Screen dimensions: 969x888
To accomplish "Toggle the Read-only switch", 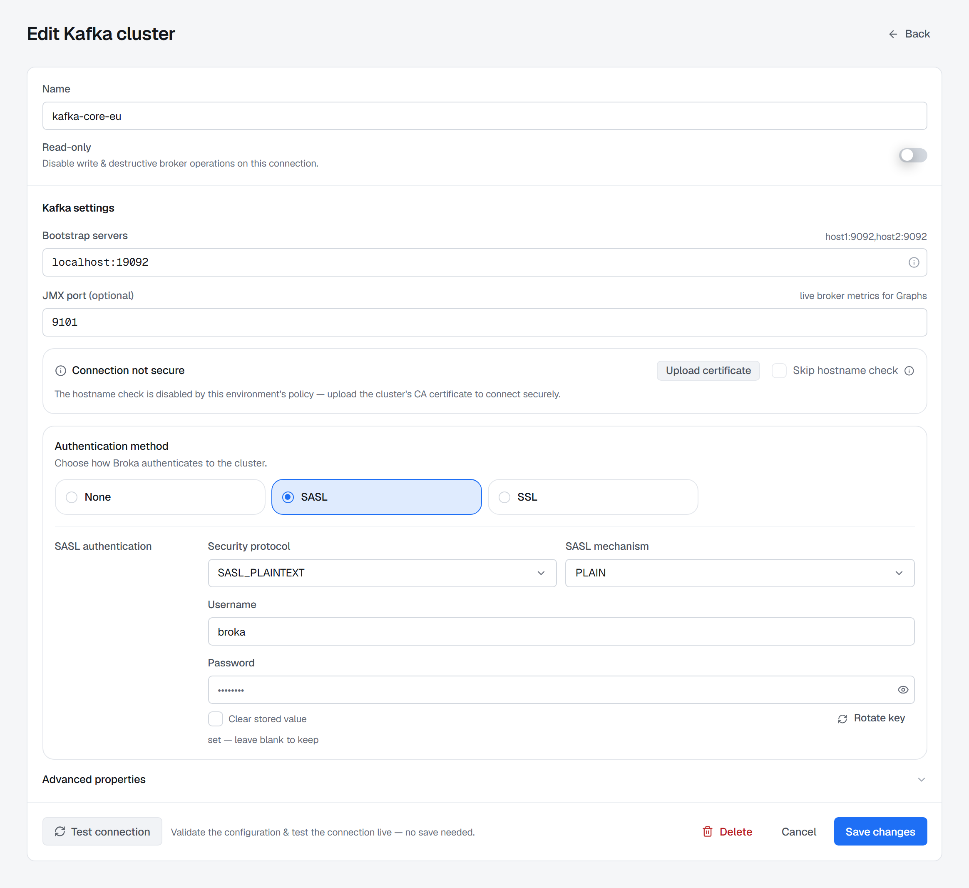I will [913, 155].
